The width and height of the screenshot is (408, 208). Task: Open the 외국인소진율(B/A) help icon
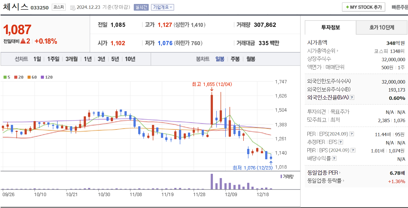click(352, 97)
